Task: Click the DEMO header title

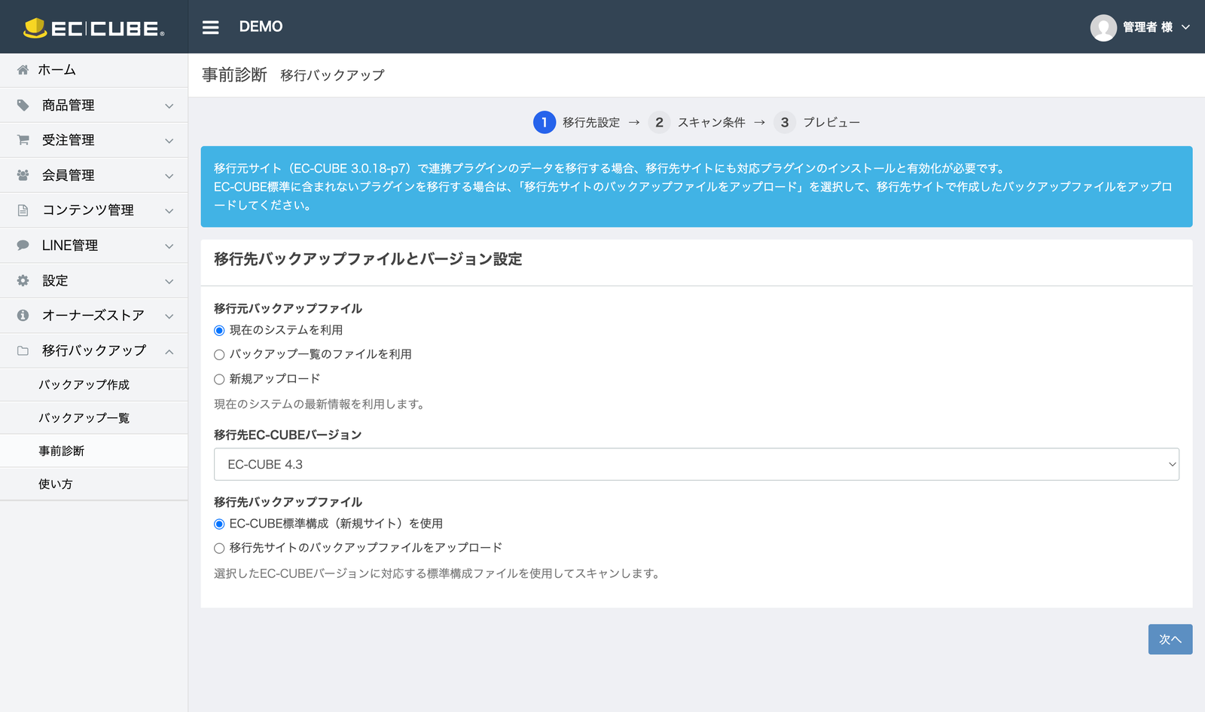Action: pos(261,26)
